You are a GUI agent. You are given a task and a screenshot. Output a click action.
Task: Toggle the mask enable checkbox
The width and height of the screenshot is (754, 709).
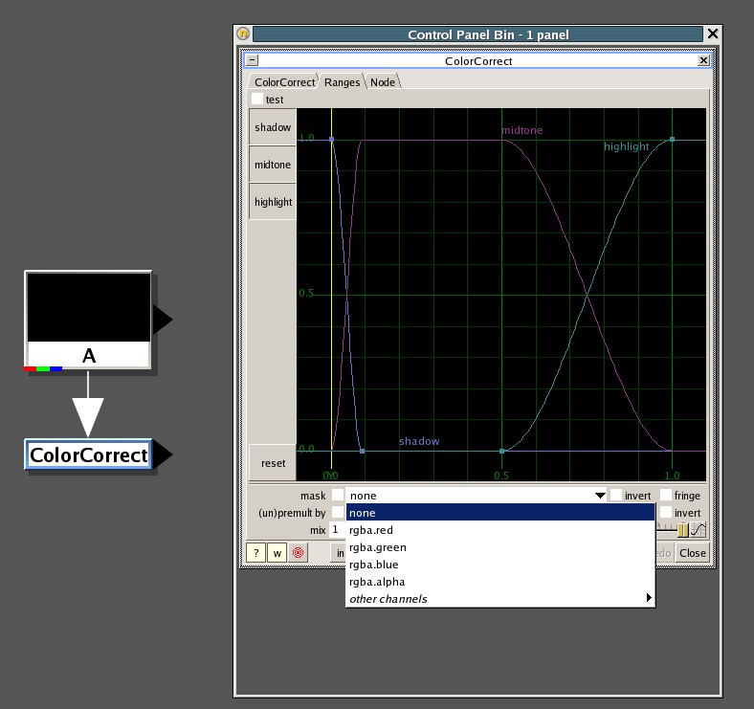338,495
